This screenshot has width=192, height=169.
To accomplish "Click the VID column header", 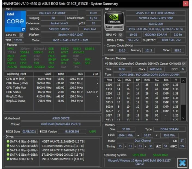I will [x=92, y=74].
